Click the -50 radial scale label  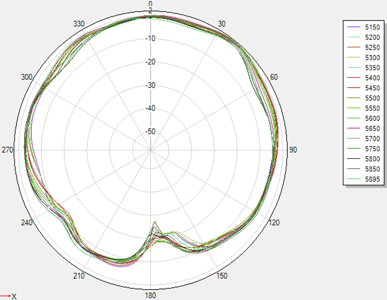tap(151, 132)
